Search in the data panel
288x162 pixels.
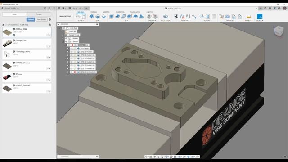pos(49,8)
